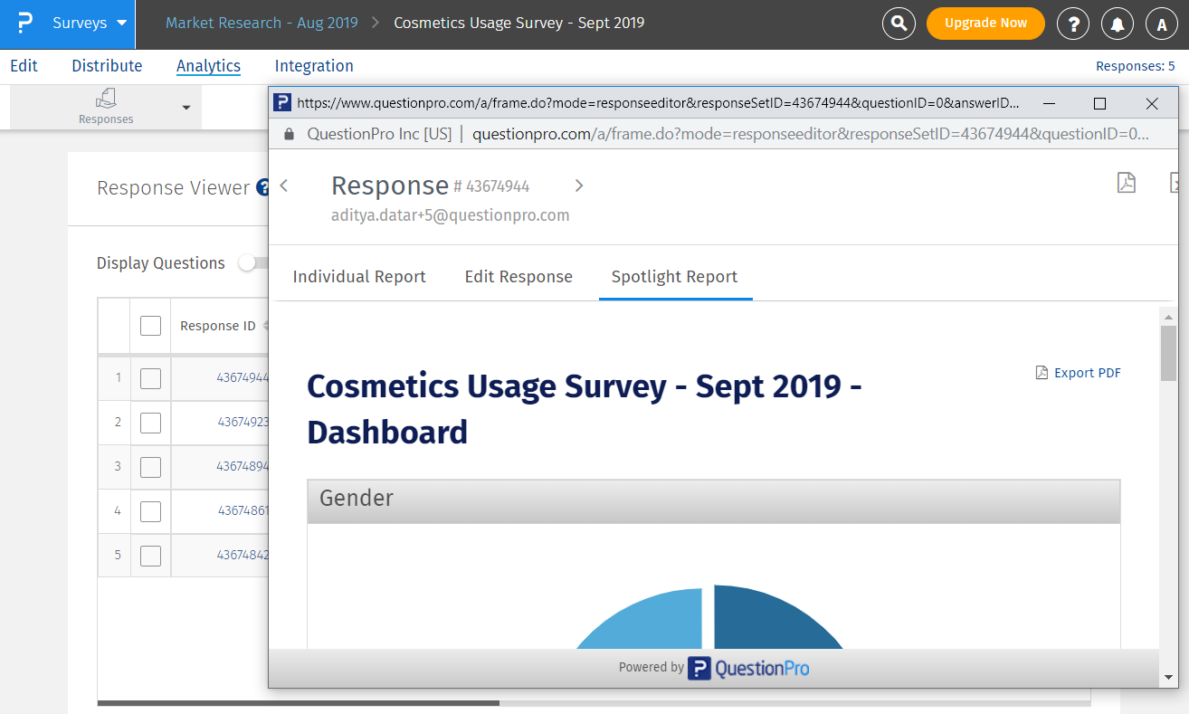
Task: Open the search magnifier in the header
Action: pyautogui.click(x=899, y=24)
